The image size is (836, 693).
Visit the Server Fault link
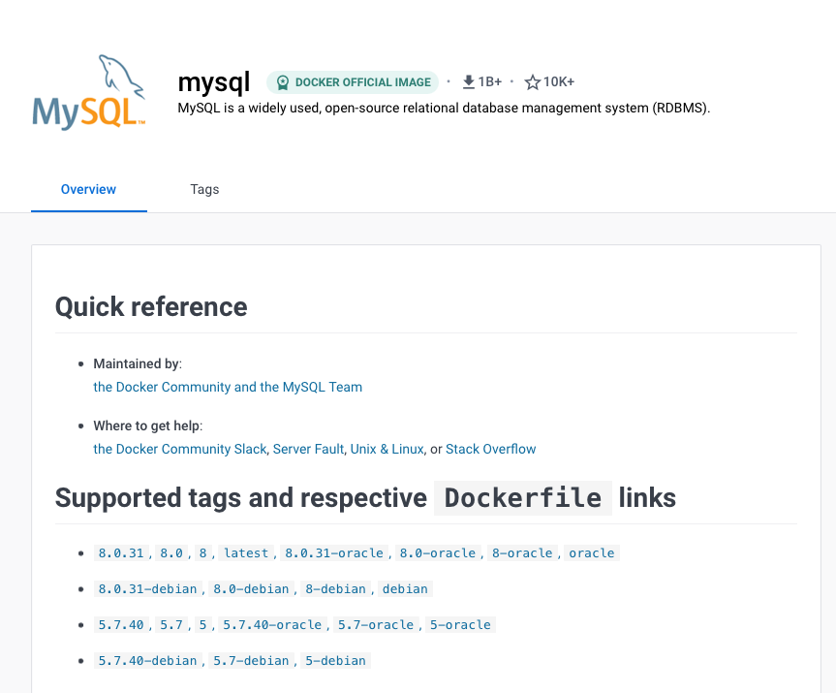point(308,449)
